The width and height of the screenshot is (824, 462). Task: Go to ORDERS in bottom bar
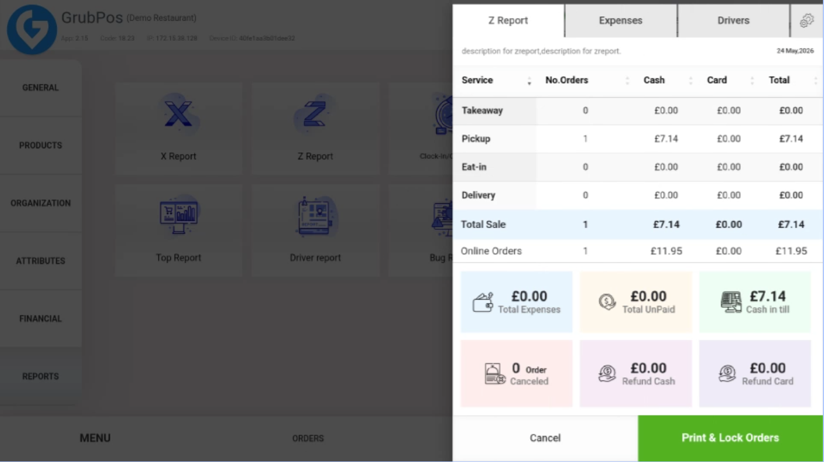(308, 438)
